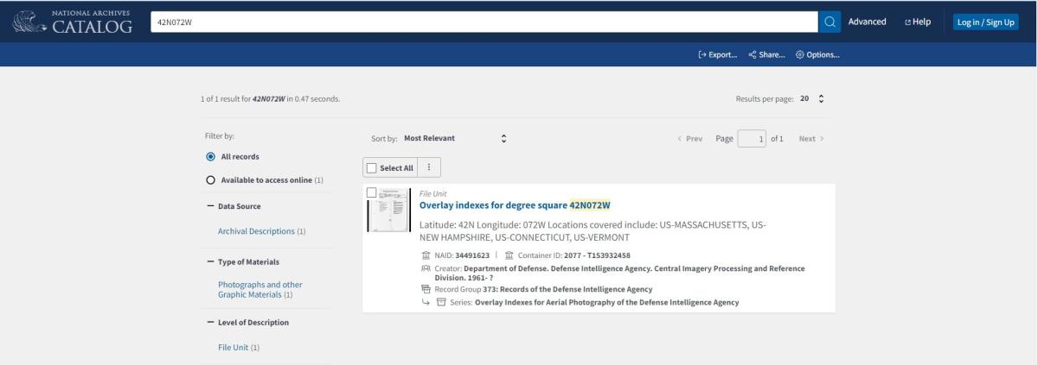Click the magnifying glass search button

click(x=830, y=22)
